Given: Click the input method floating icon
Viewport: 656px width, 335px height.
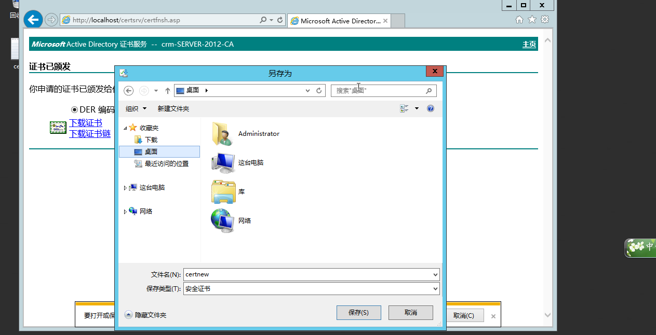Looking at the screenshot, I should (x=640, y=247).
